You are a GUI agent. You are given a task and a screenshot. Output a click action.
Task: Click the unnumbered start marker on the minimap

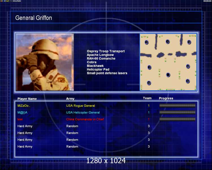[168, 75]
